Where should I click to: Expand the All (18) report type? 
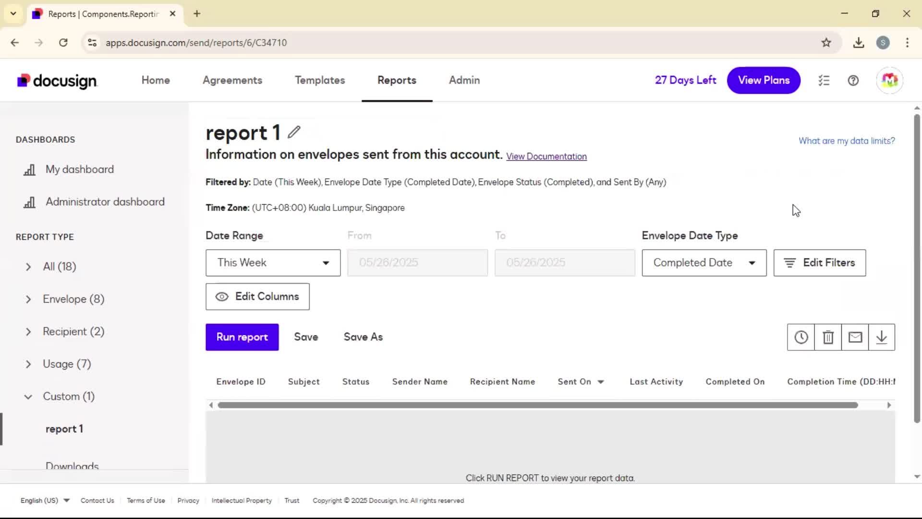click(x=28, y=267)
